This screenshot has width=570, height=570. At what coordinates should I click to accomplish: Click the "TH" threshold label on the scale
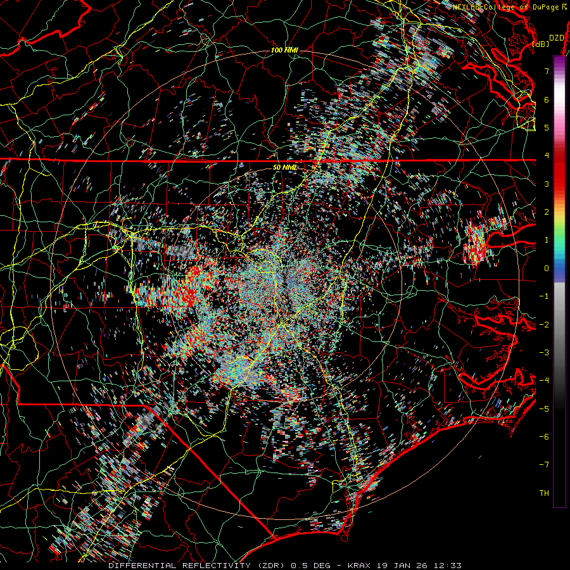[x=544, y=493]
